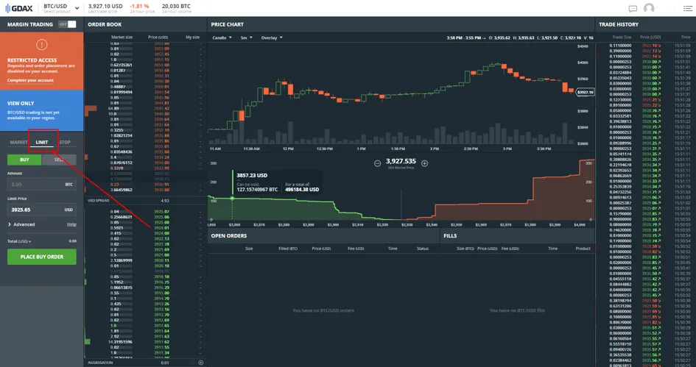
Task: Open the 5m interval dropdown
Action: 246,38
